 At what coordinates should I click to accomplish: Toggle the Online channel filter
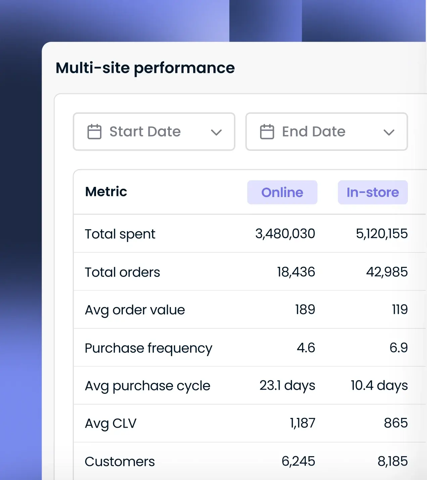282,192
